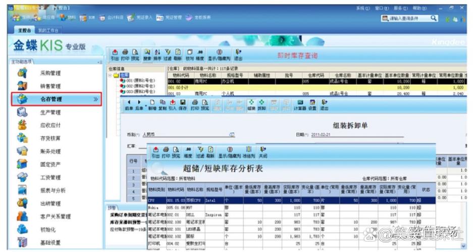Expand 仓存管理 chevron arrow
This screenshot has width=473, height=252.
click(95, 99)
